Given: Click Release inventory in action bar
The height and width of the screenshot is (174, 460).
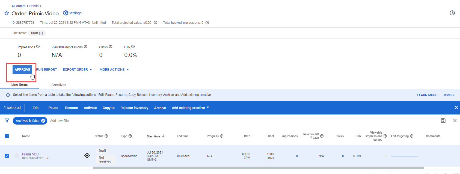Looking at the screenshot, I should [134, 108].
